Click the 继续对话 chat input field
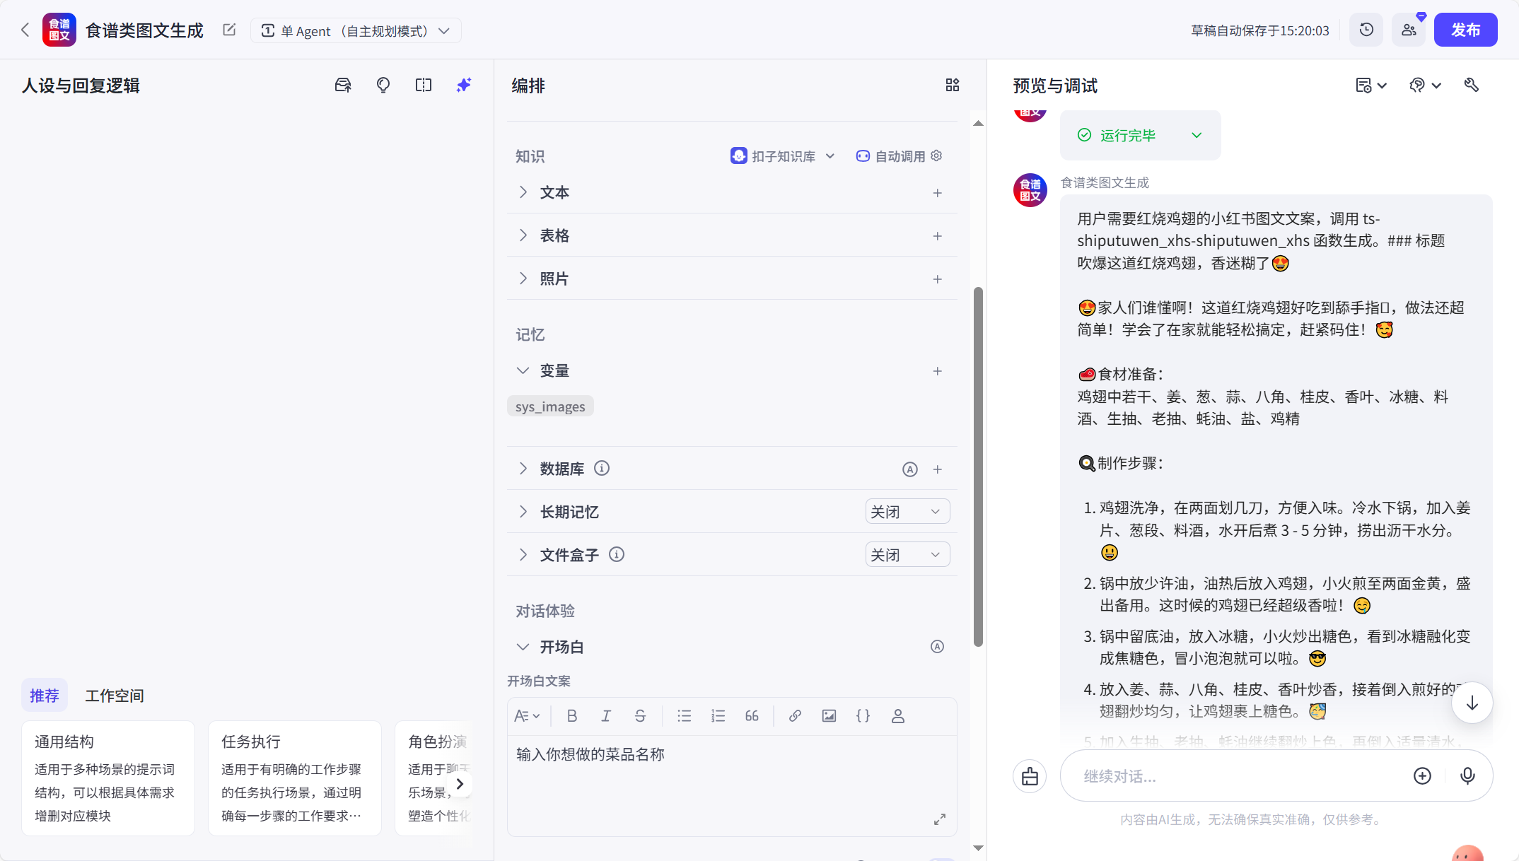The width and height of the screenshot is (1519, 861). (x=1238, y=775)
